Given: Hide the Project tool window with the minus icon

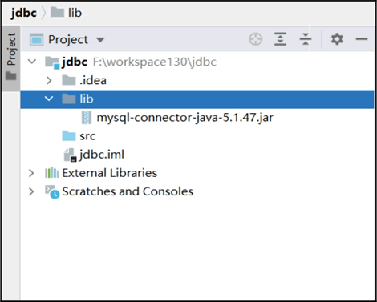Looking at the screenshot, I should tap(362, 39).
